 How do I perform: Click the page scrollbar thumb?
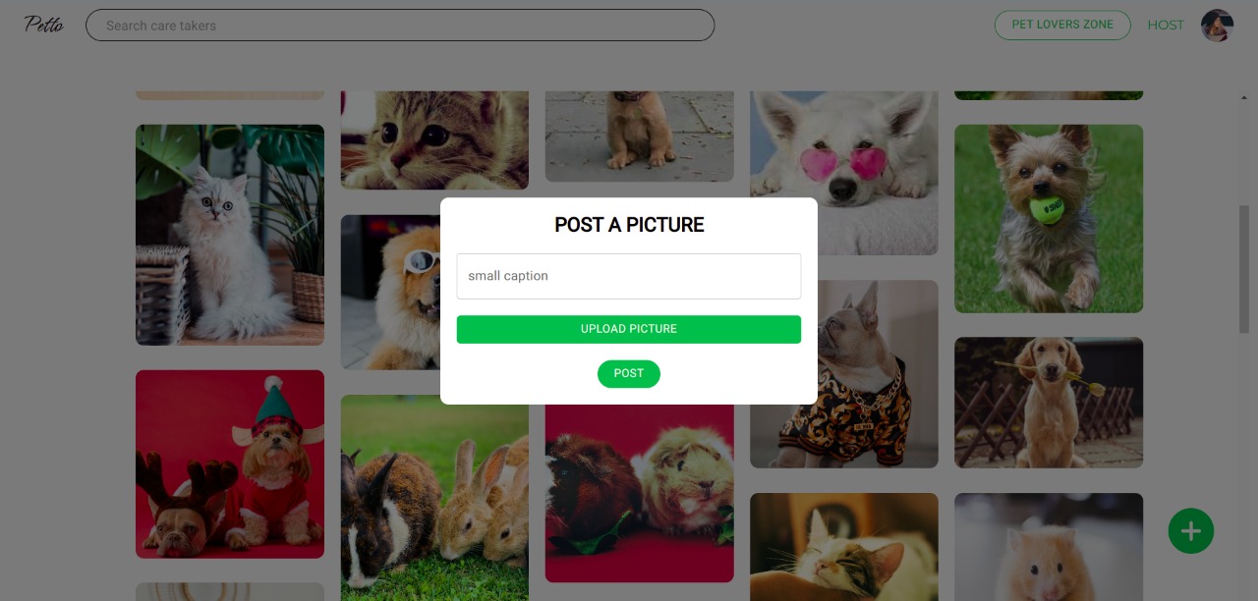click(1244, 269)
